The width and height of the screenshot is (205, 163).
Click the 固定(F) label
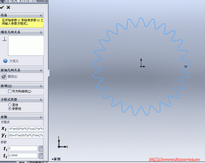tap(12, 77)
